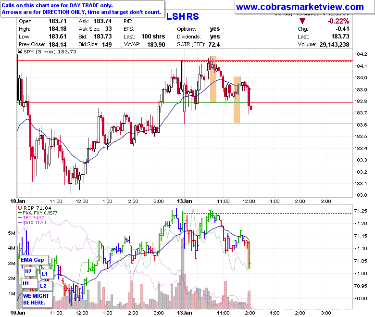This screenshot has height=317, width=375.
Task: Select the VWAP value 183.90
Action: click(x=156, y=45)
